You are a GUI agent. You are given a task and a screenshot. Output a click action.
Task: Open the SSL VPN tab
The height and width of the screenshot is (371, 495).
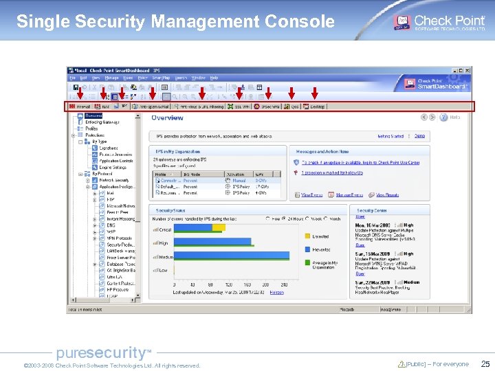point(239,106)
